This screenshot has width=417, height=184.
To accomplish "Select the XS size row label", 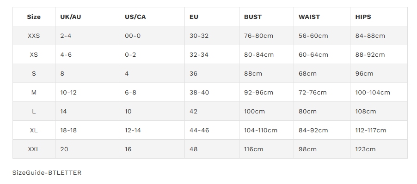I will click(x=34, y=54).
